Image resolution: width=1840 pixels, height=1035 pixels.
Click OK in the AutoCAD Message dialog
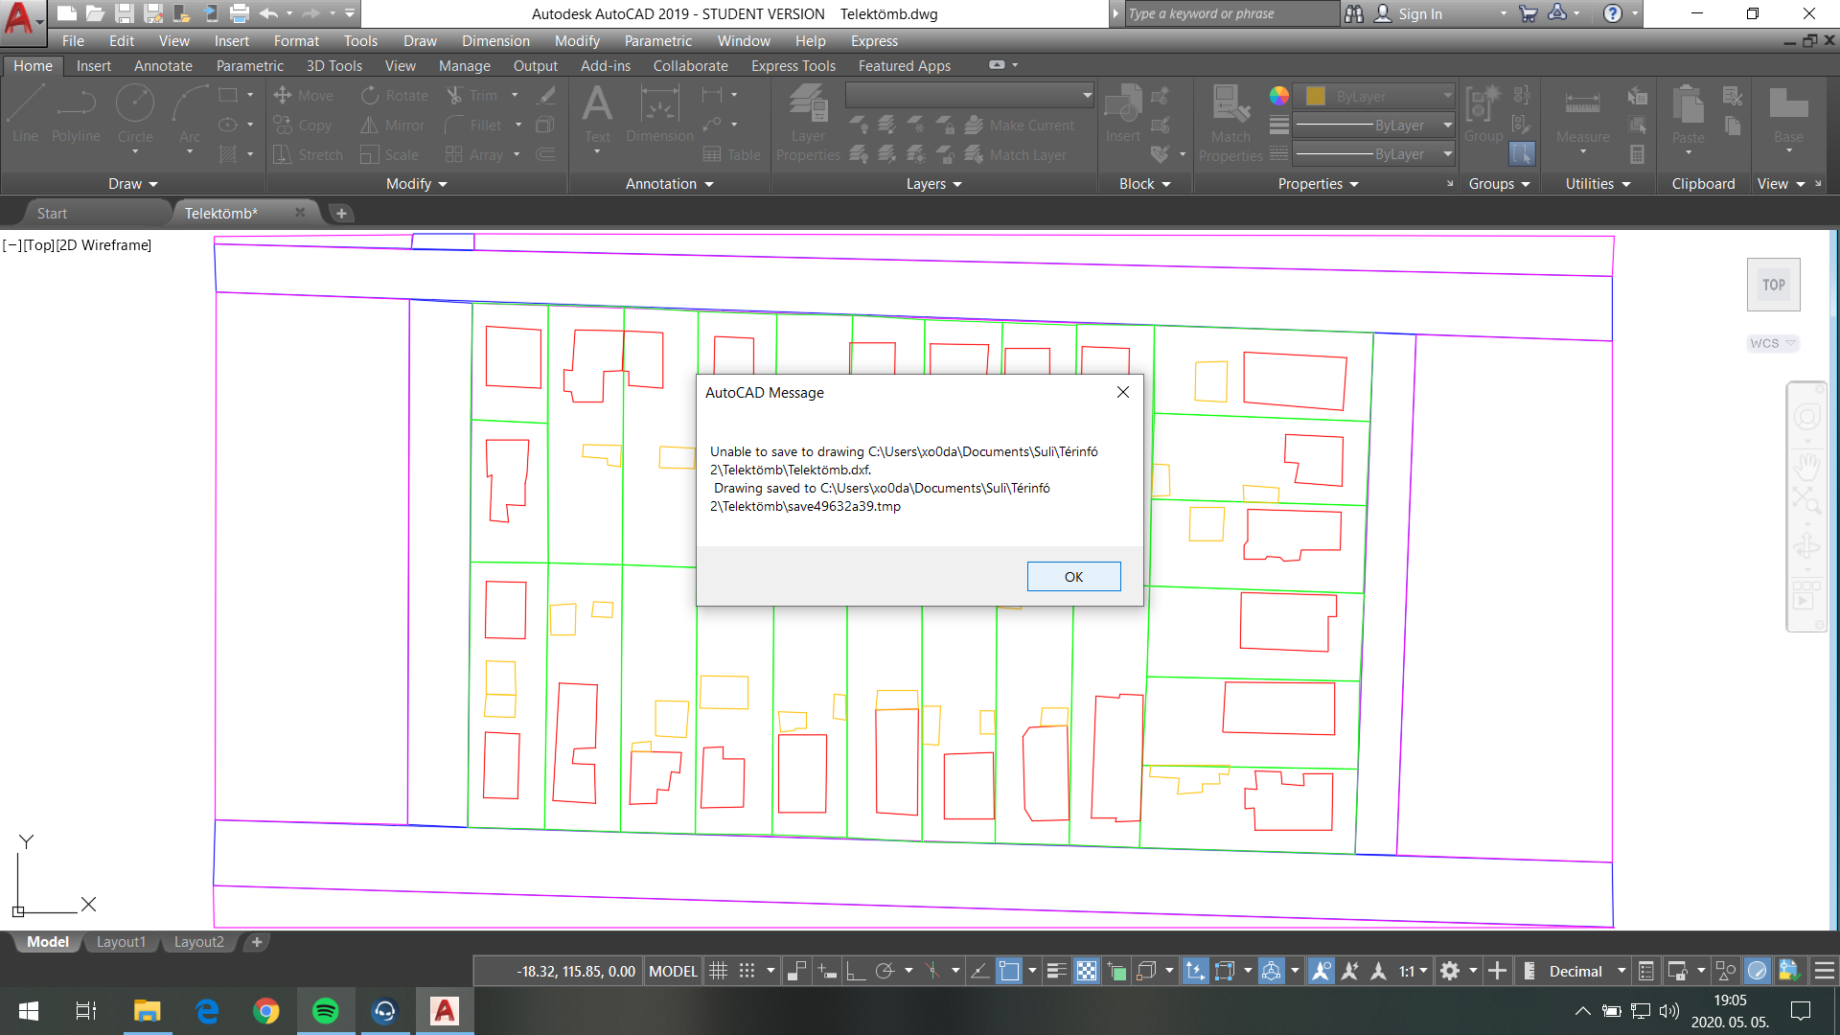pos(1073,577)
